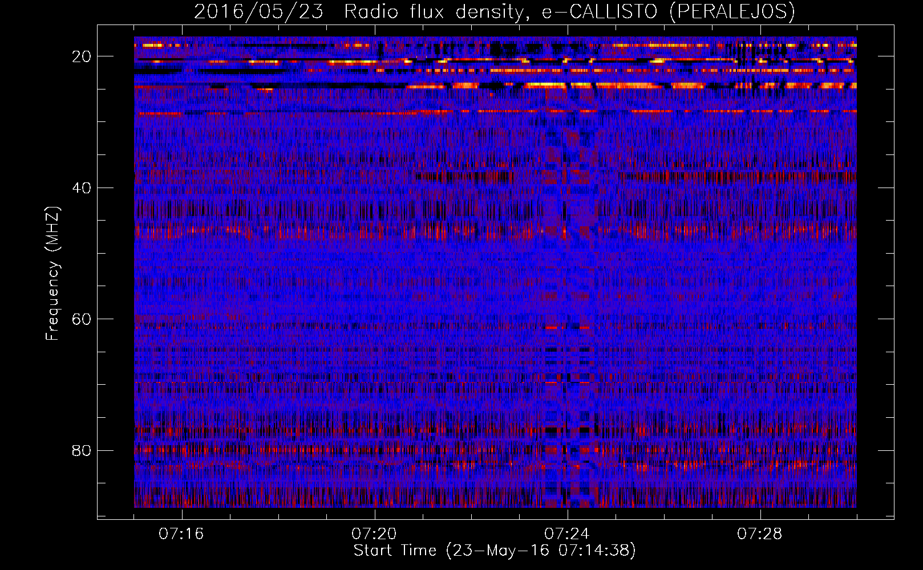
Task: Click the 80 MHz frequency tick label
Action: pyautogui.click(x=82, y=451)
